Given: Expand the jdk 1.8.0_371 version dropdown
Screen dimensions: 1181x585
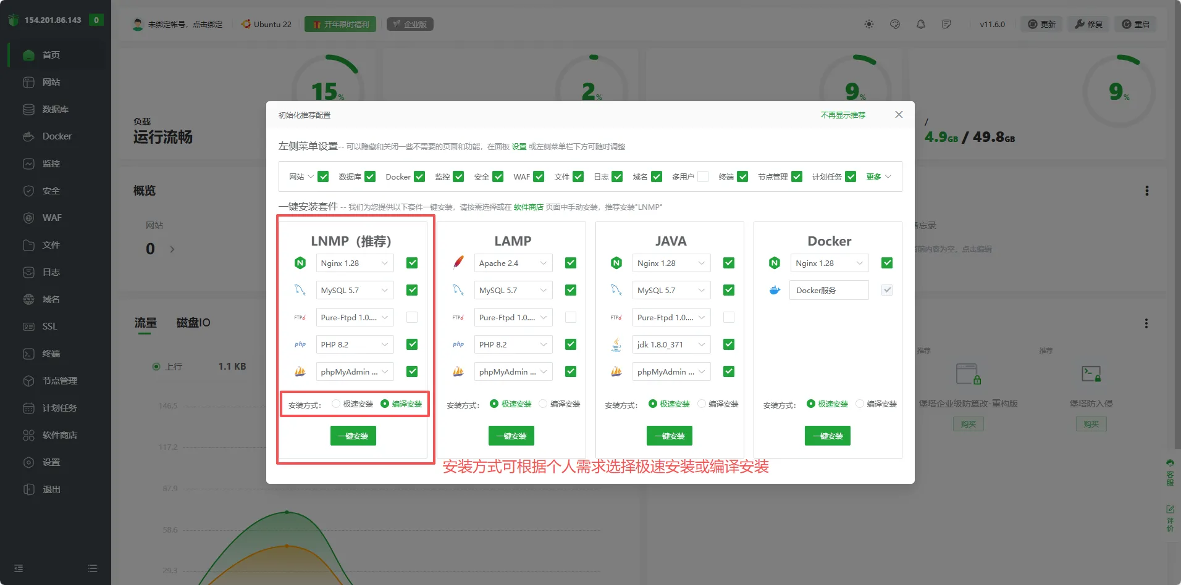Looking at the screenshot, I should click(x=671, y=344).
